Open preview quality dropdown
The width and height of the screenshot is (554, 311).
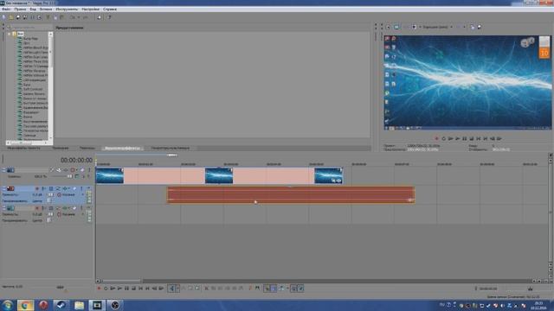(437, 27)
